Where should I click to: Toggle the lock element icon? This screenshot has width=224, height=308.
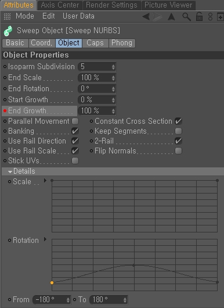coord(199,16)
